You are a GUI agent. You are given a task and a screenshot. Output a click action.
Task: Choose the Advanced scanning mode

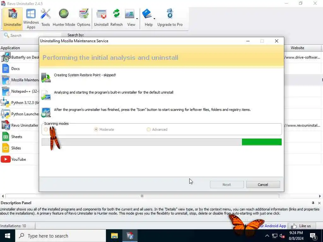pyautogui.click(x=157, y=130)
